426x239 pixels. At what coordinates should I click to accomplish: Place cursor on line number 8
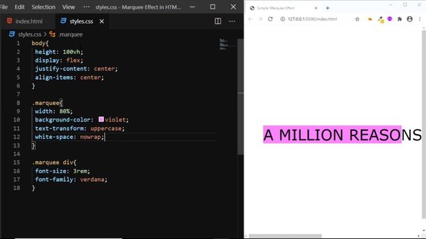[x=18, y=103]
